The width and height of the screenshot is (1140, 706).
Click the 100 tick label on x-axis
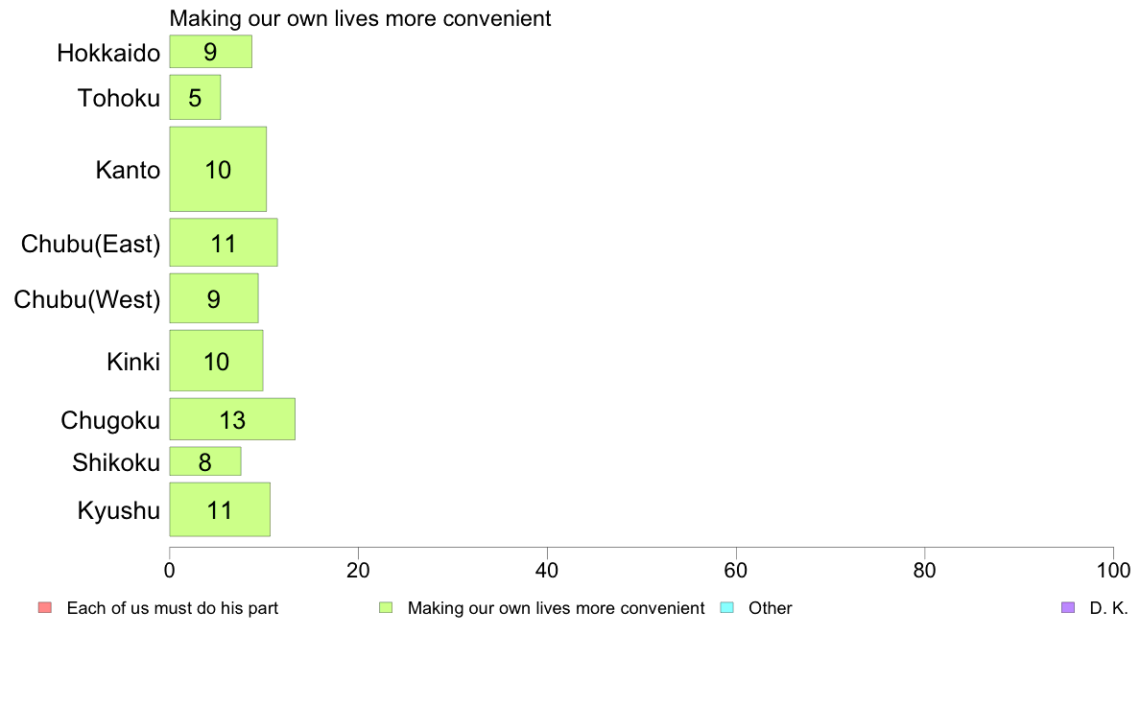1113,571
